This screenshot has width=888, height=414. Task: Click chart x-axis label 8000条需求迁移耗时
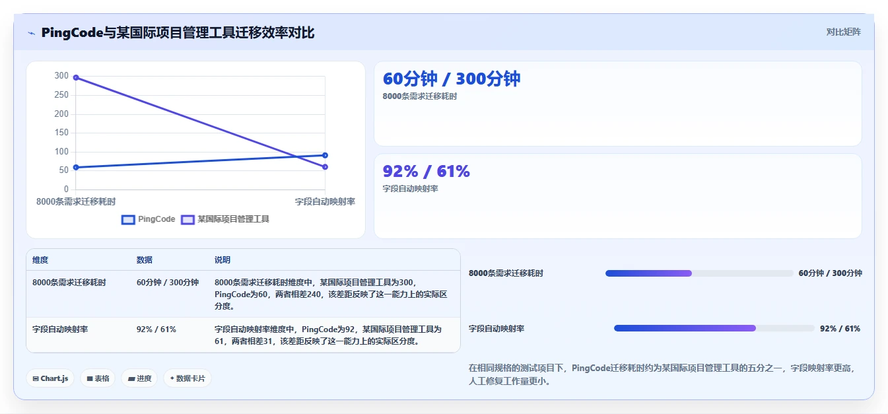pyautogui.click(x=76, y=201)
